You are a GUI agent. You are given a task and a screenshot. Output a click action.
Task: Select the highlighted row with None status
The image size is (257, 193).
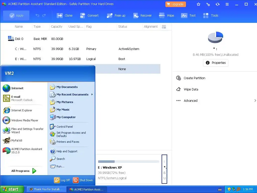(x=128, y=69)
